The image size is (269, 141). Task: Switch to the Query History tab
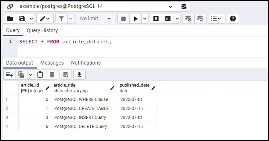(42, 30)
